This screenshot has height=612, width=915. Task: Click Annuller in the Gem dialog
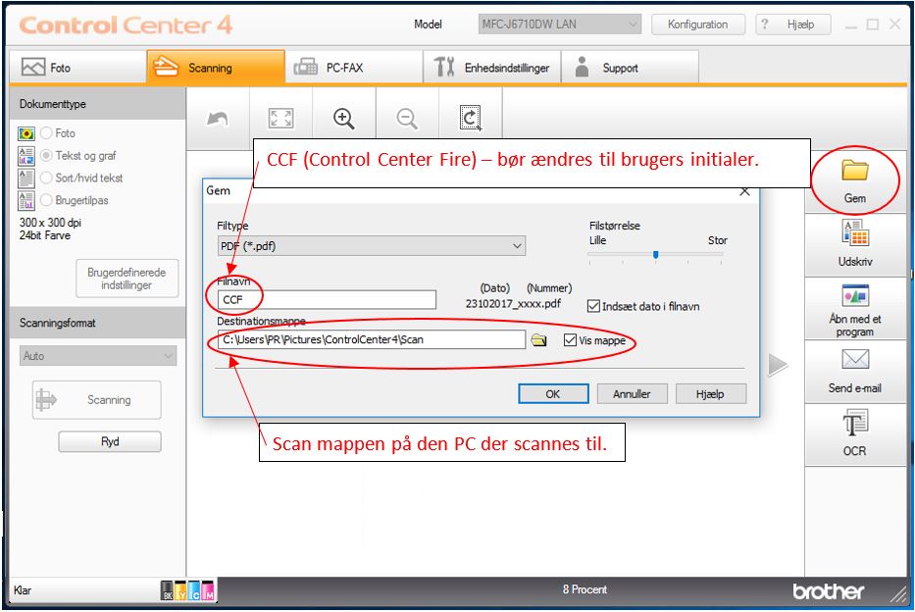click(632, 394)
